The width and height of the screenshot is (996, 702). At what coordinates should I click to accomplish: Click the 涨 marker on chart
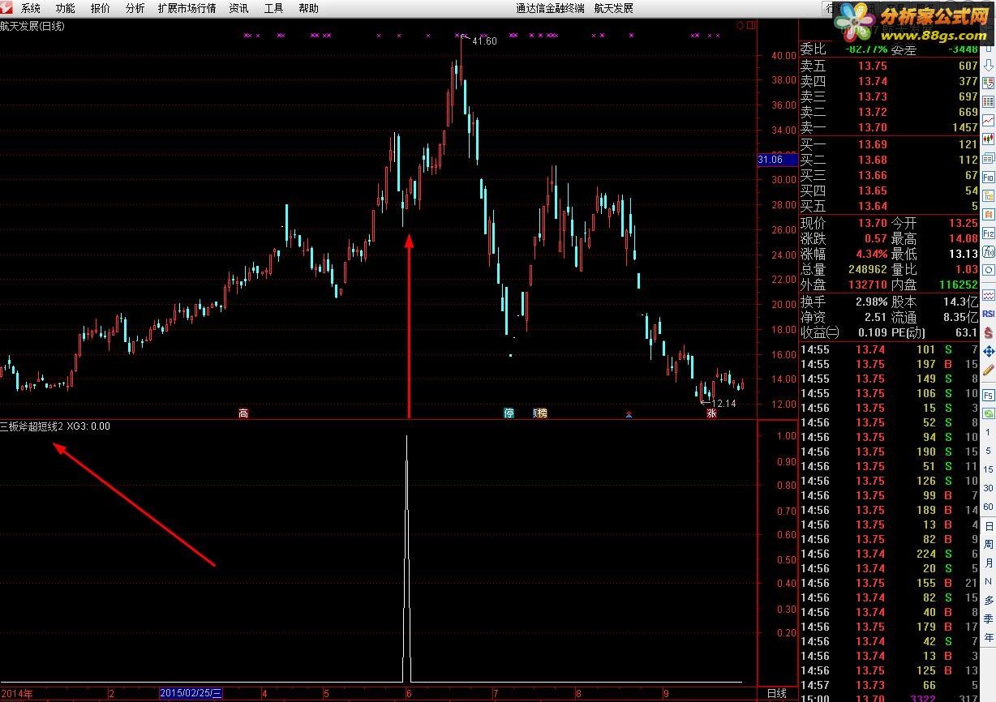(711, 413)
